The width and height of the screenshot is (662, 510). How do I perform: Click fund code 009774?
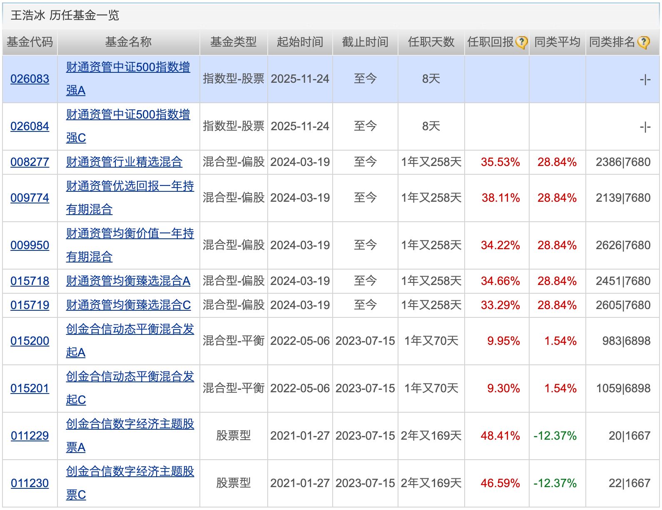point(30,198)
